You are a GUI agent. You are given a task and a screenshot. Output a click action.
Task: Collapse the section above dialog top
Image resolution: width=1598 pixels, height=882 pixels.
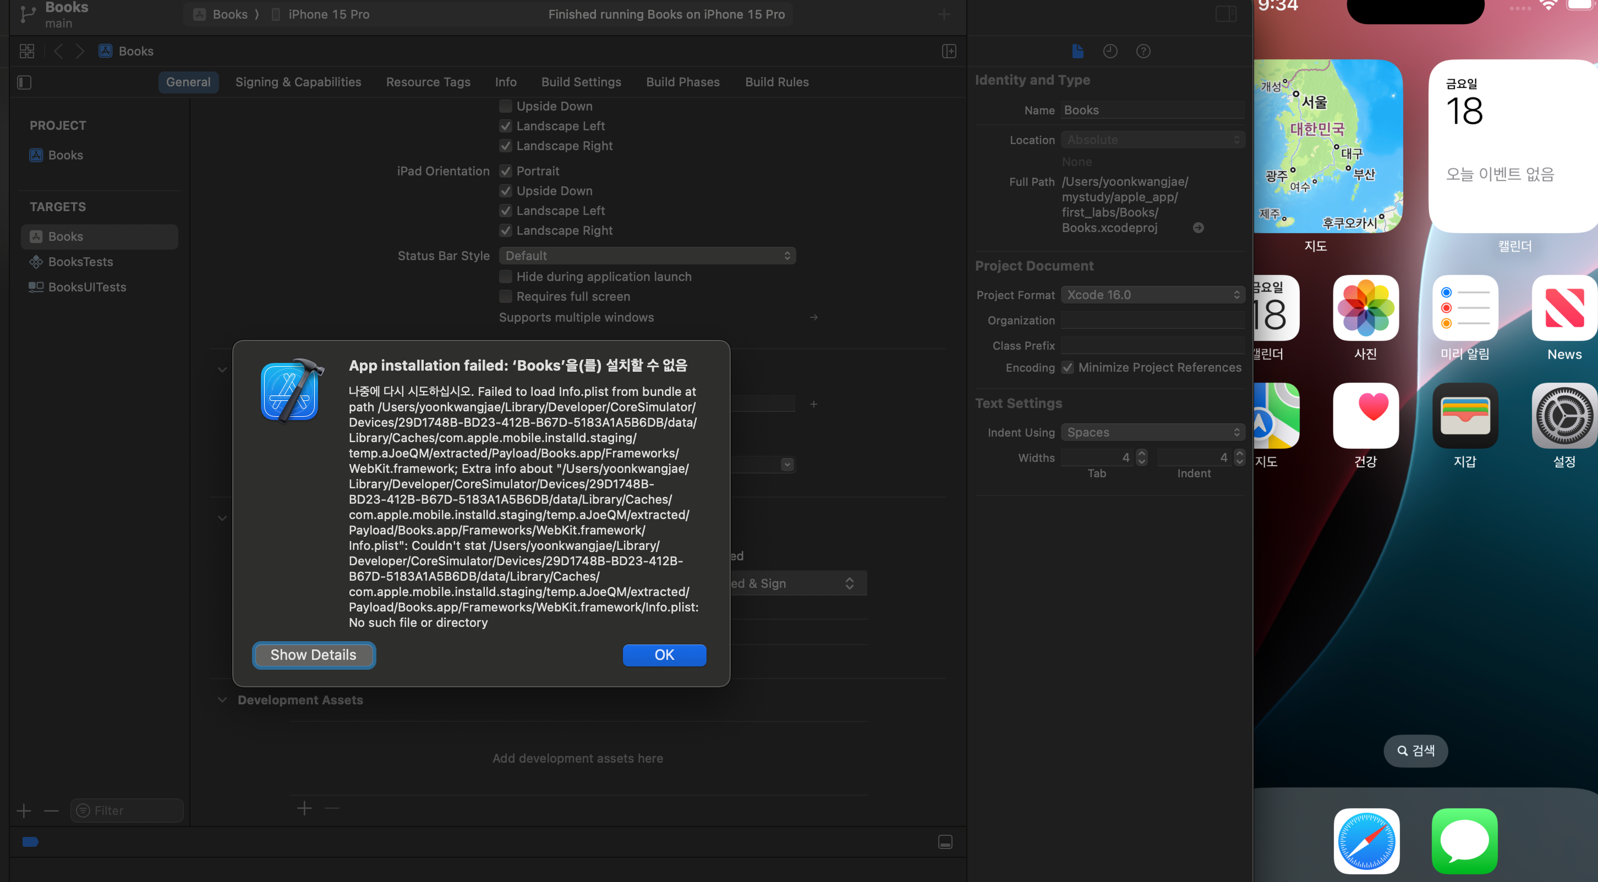222,370
